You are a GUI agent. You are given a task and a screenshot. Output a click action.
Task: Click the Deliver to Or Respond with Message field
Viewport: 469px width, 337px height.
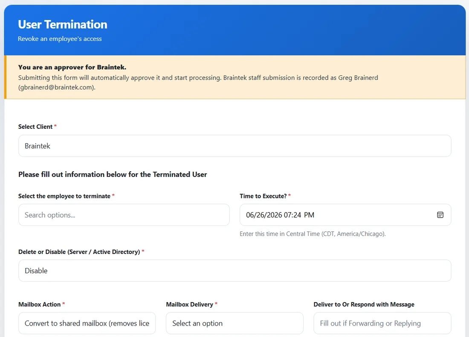point(382,323)
